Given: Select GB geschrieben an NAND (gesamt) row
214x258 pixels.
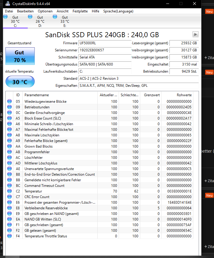Looking at the screenshot, I should pyautogui.click(x=99, y=214).
